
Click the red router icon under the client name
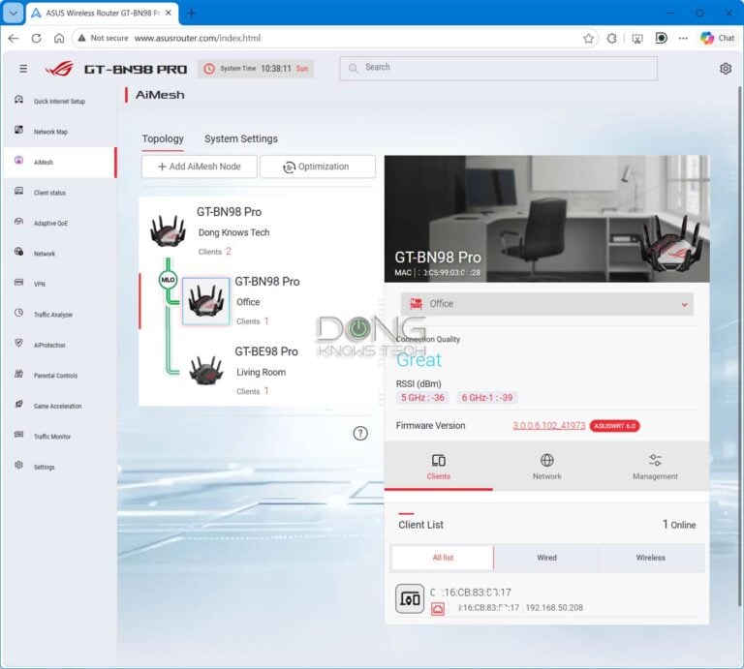[438, 609]
